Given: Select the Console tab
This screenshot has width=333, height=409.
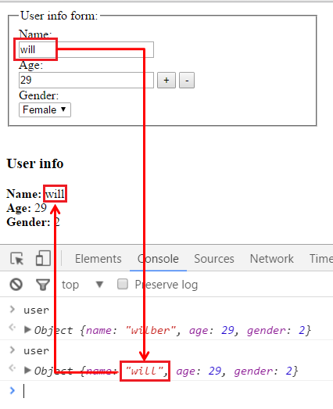Looking at the screenshot, I should tap(158, 259).
